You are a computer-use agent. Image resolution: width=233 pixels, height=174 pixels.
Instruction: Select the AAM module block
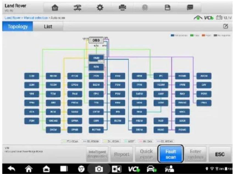click(x=161, y=94)
